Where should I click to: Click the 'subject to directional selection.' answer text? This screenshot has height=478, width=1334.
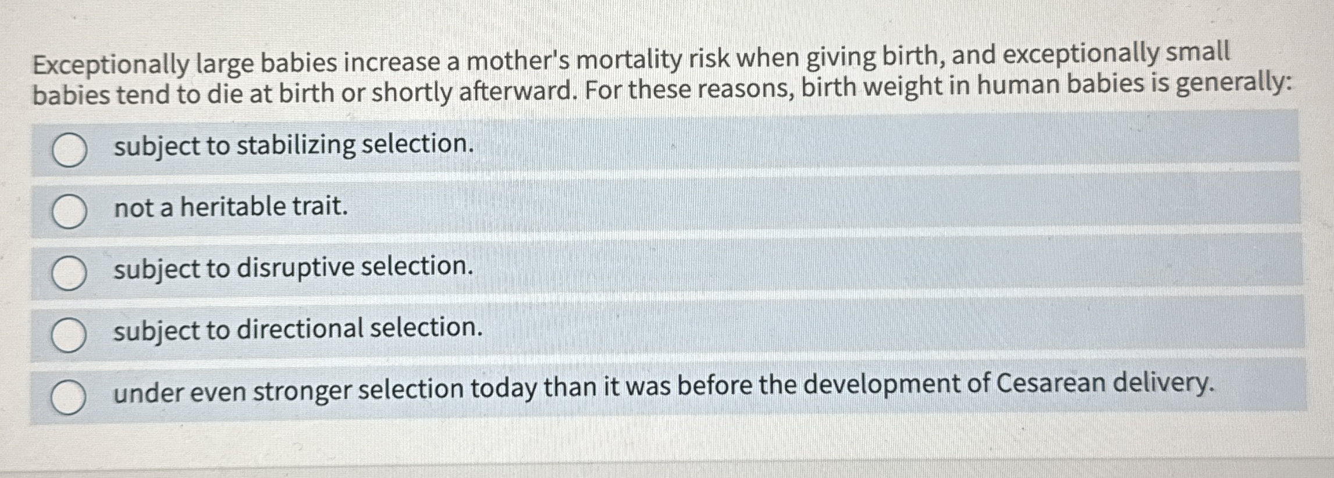tap(298, 329)
